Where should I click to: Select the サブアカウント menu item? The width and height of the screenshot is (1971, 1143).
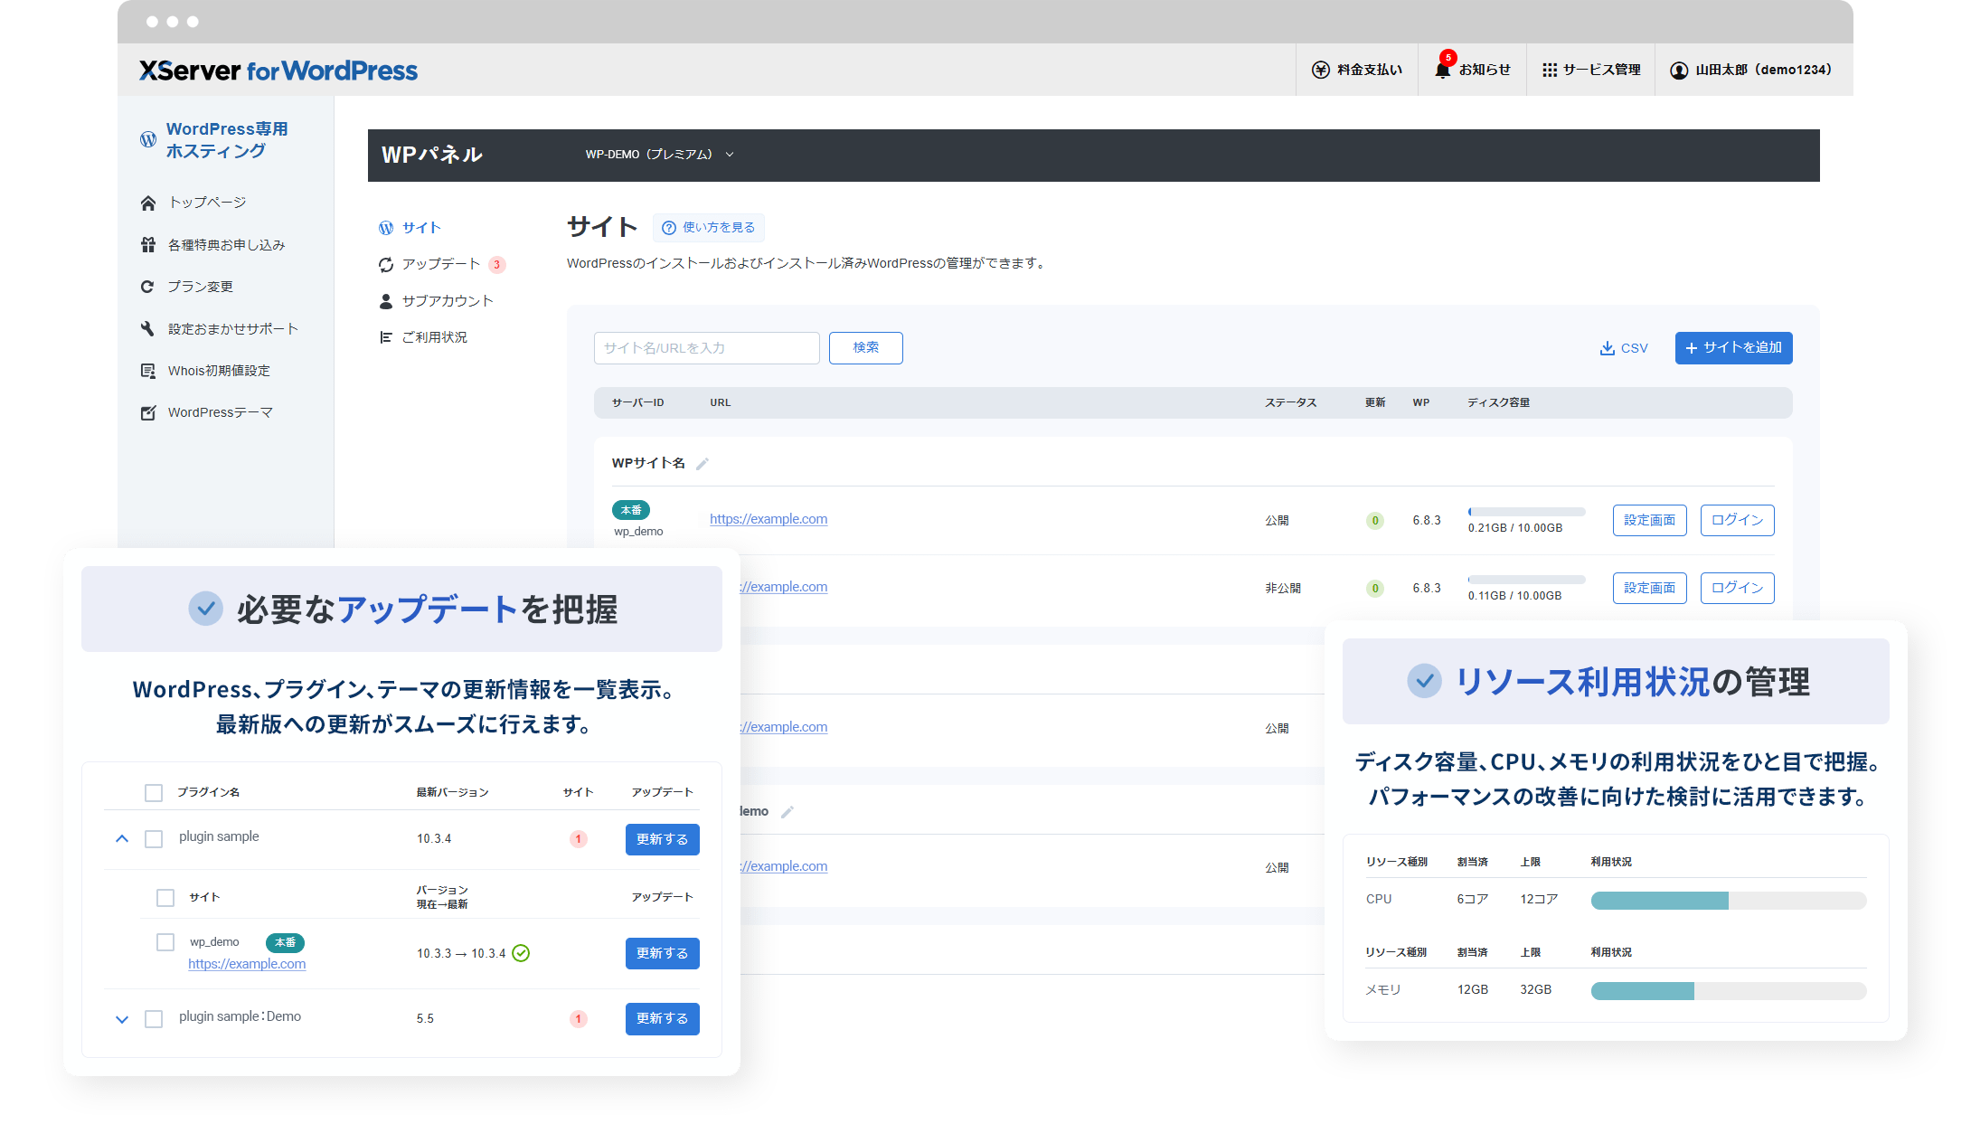447,301
